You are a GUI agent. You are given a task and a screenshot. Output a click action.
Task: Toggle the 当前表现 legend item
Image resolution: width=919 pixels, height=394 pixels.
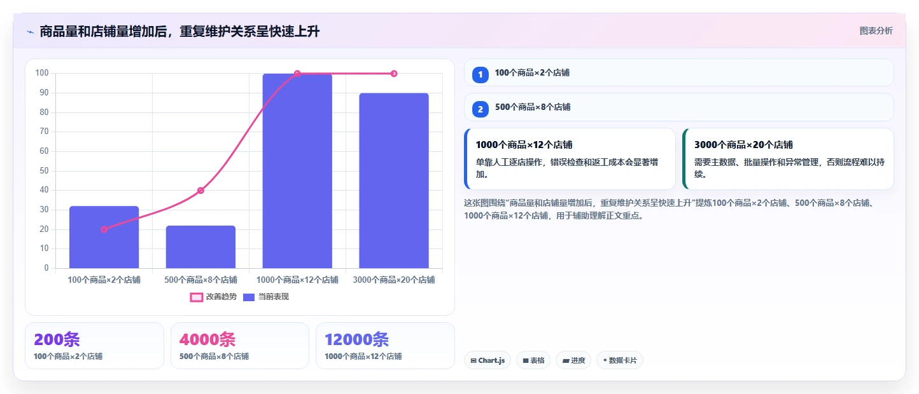tap(265, 297)
